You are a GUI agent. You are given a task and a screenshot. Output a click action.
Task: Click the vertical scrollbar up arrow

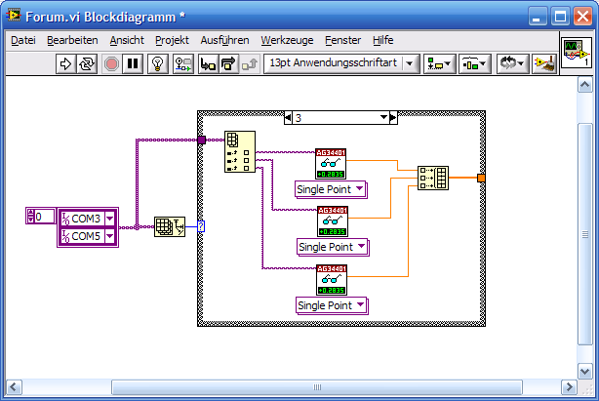585,85
